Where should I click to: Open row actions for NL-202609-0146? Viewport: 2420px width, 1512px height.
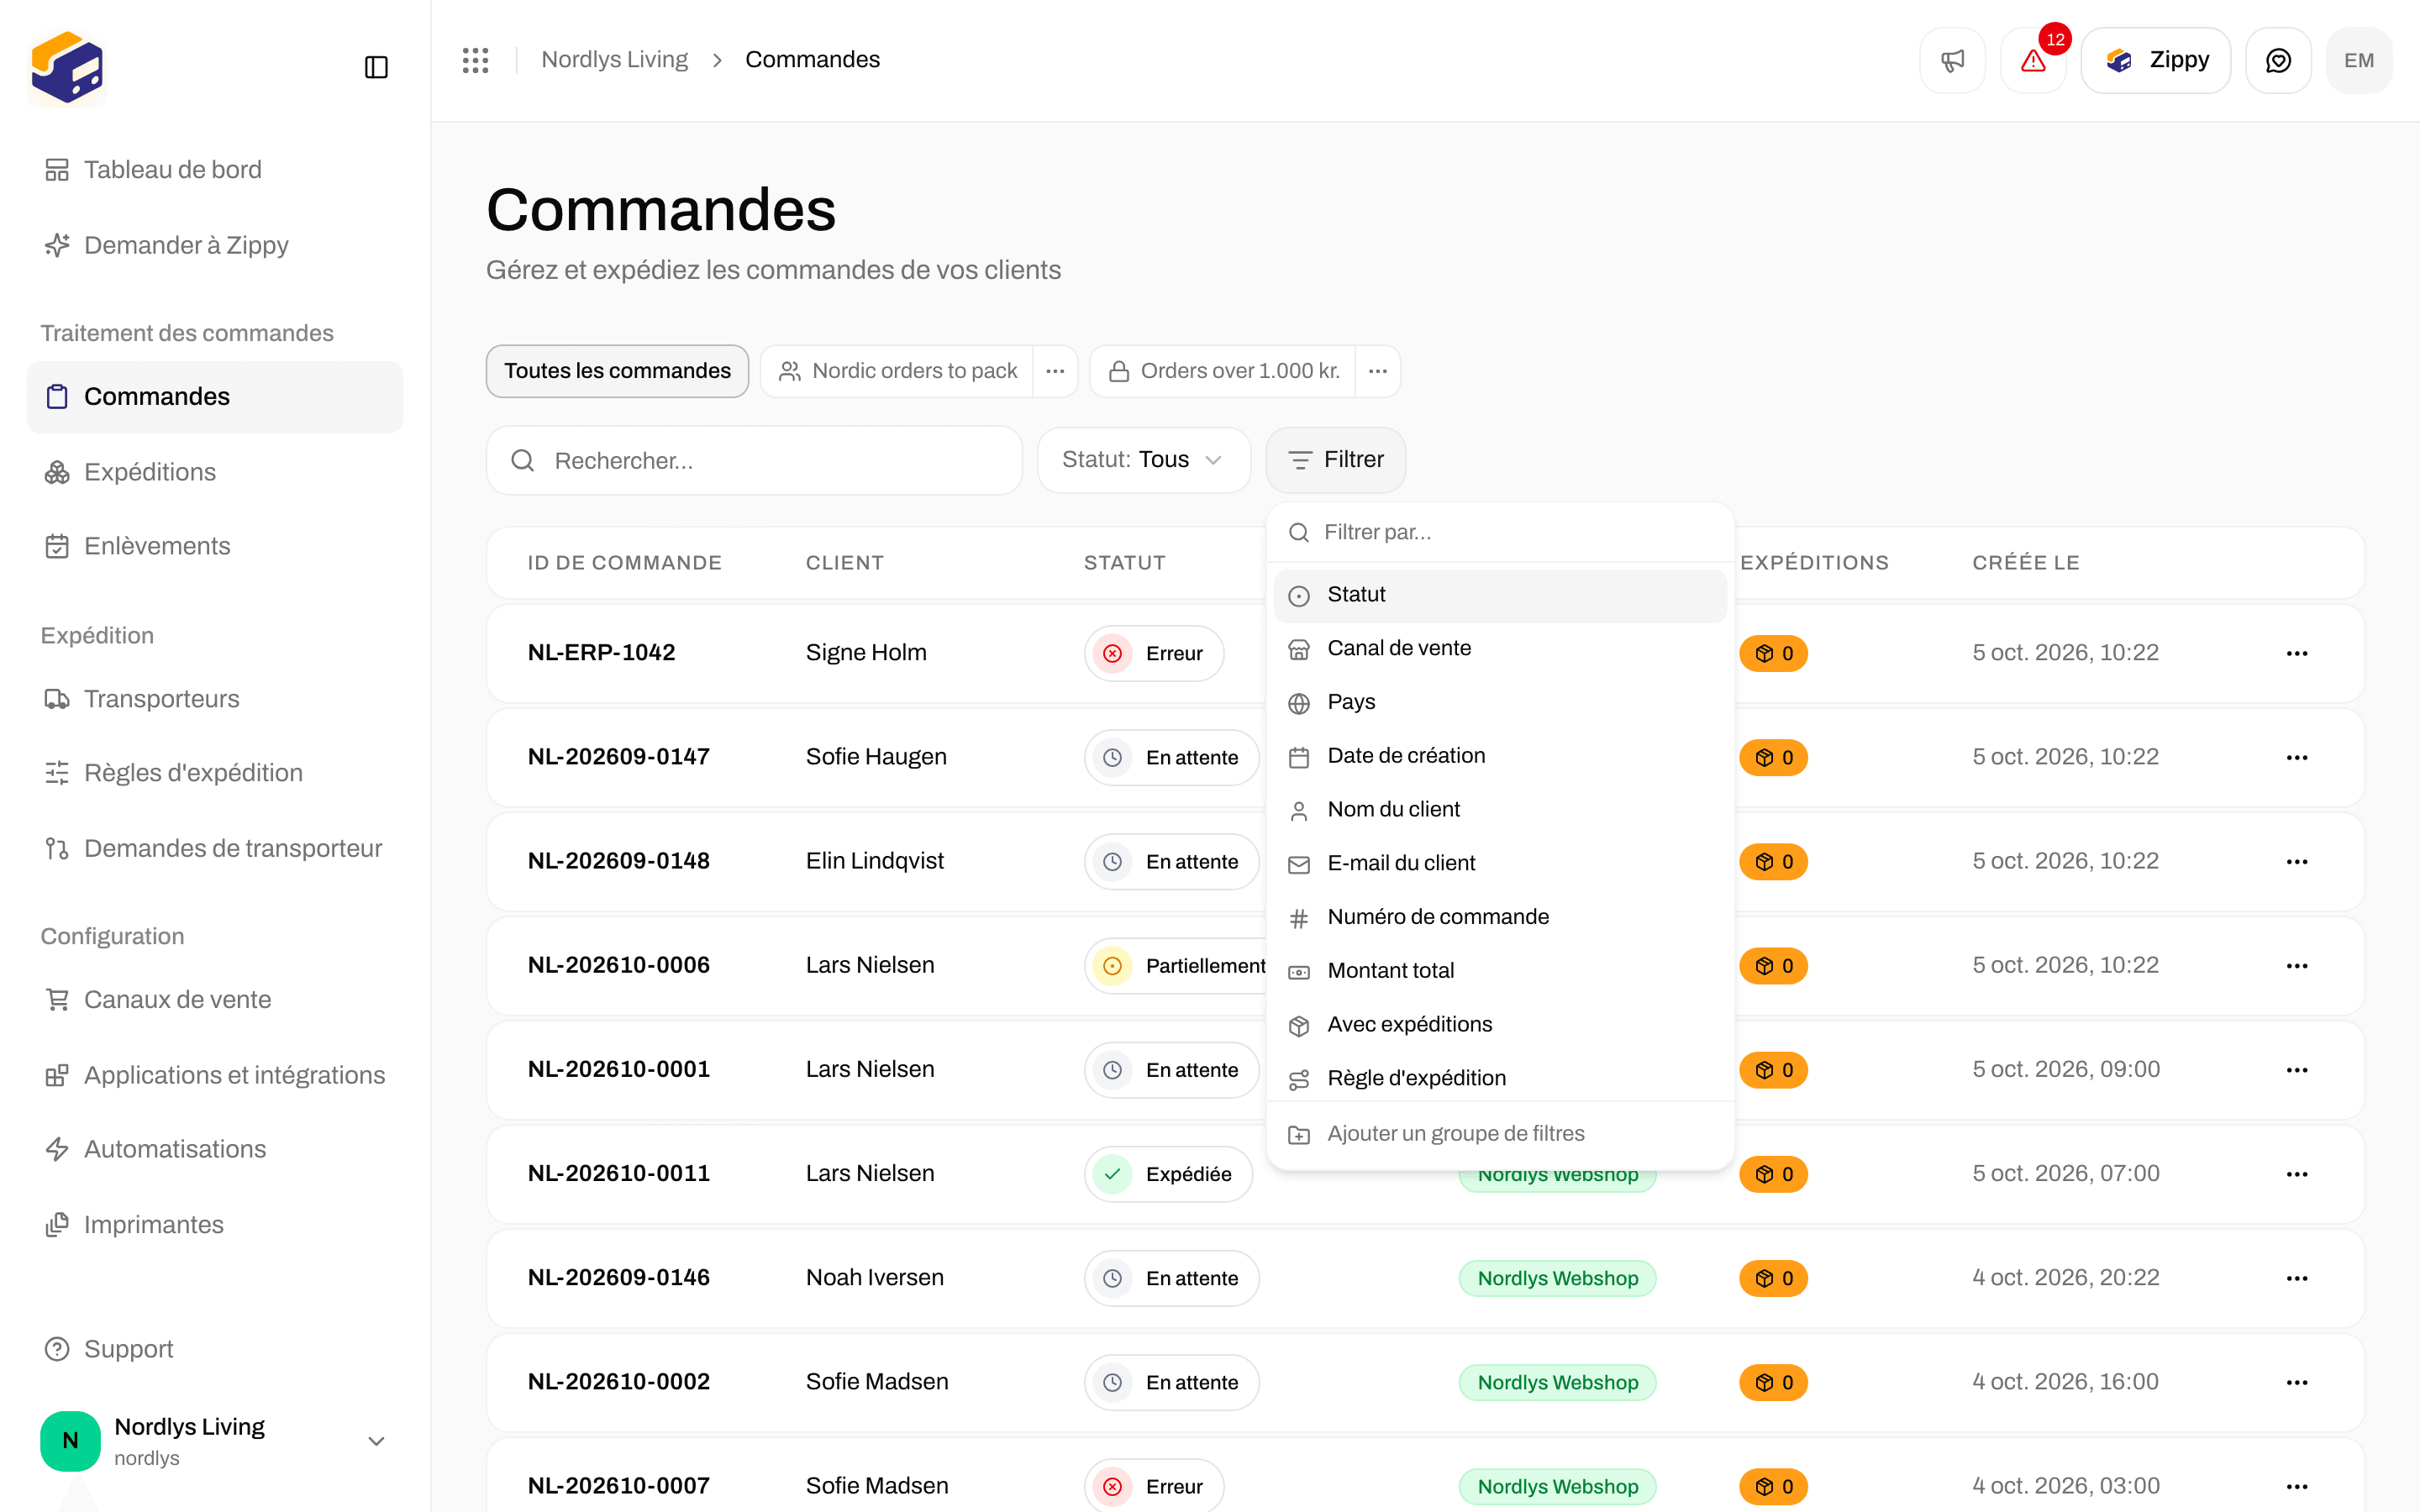(2297, 1278)
